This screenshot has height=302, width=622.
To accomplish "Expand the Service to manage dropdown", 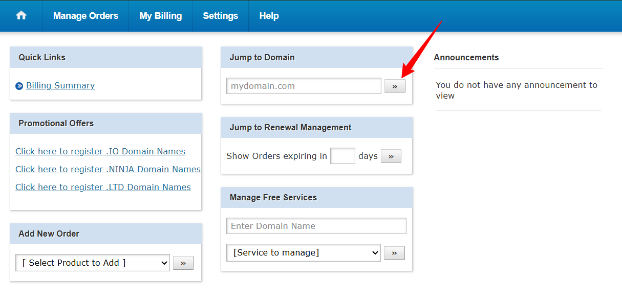I will pos(303,252).
